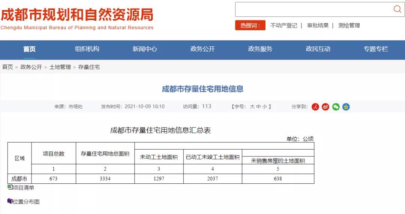Set font size to 中
The width and height of the screenshot is (405, 214).
coord(258,107)
